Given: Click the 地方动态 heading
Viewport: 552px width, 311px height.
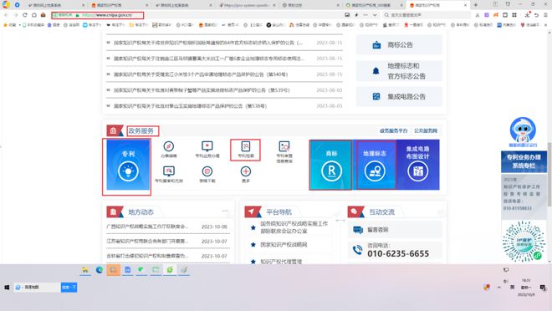Looking at the screenshot, I should [141, 212].
